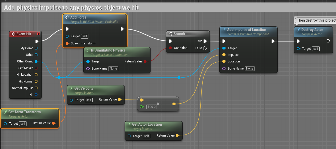
Task: Click the Branch True execution pin
Action: click(x=205, y=41)
